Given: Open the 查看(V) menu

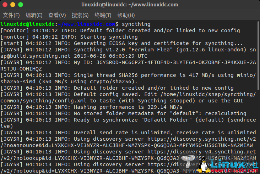Looking at the screenshot, I should click(x=57, y=15).
